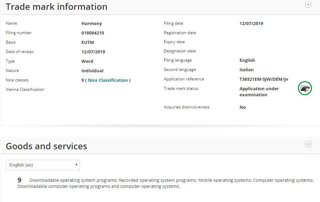Open the Nice Classification link

click(108, 80)
